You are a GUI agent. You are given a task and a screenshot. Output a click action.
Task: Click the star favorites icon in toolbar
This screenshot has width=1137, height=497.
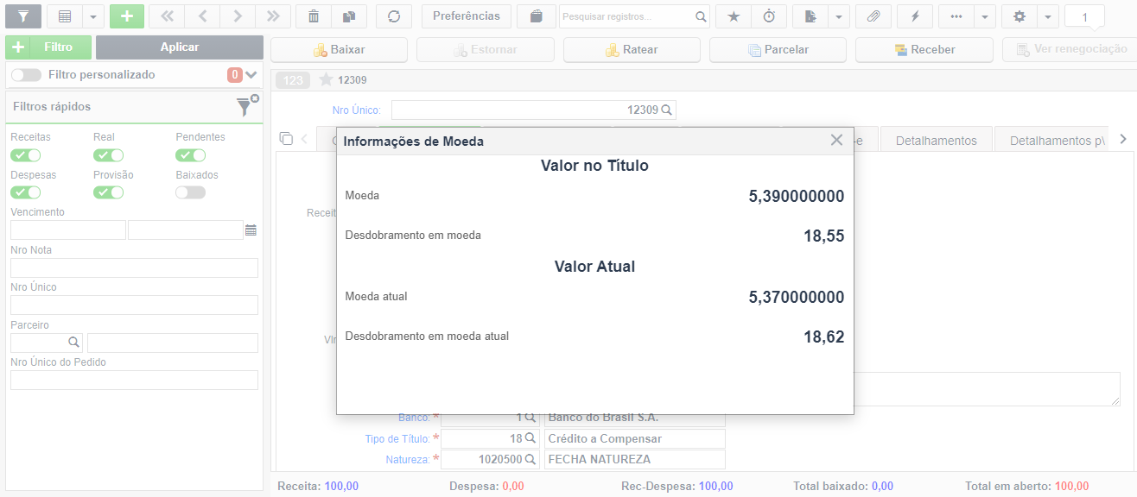734,16
